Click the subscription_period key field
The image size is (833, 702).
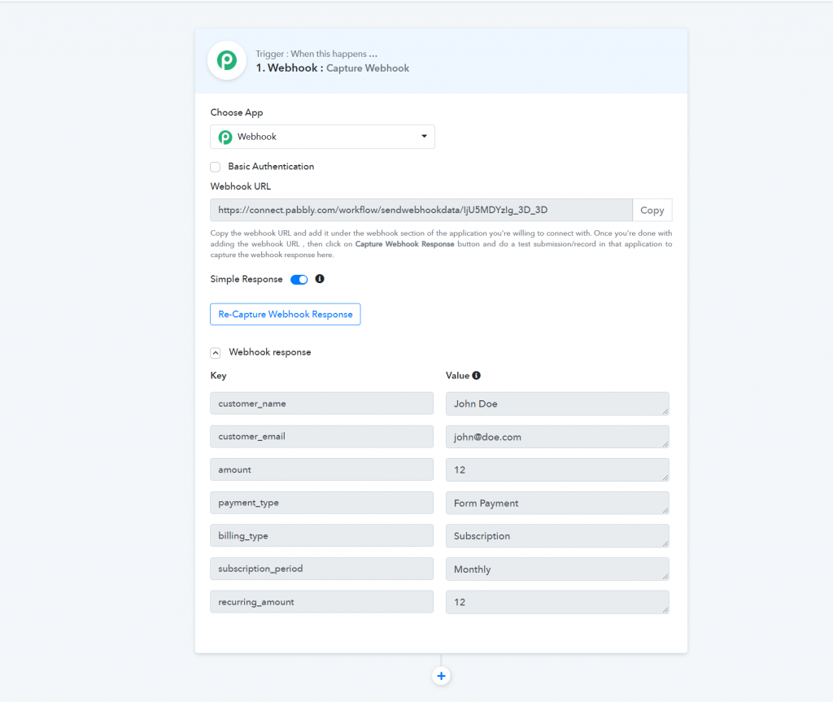[x=322, y=569]
